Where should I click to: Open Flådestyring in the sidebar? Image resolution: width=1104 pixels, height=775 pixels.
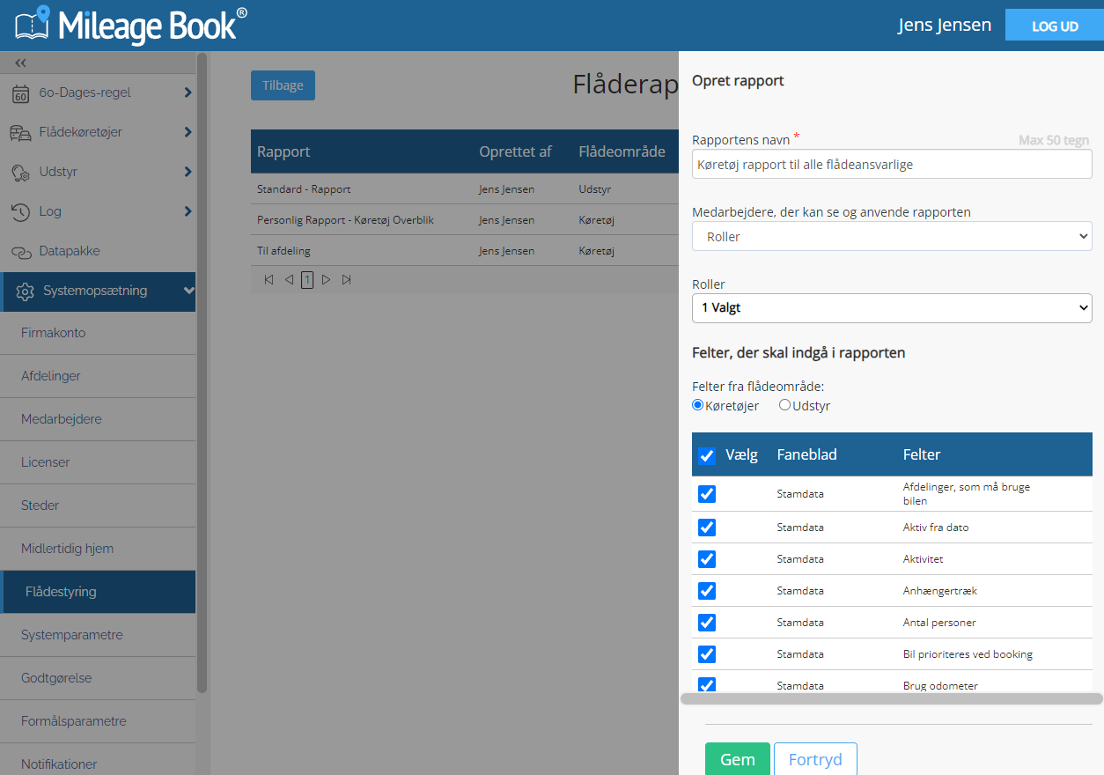point(98,592)
